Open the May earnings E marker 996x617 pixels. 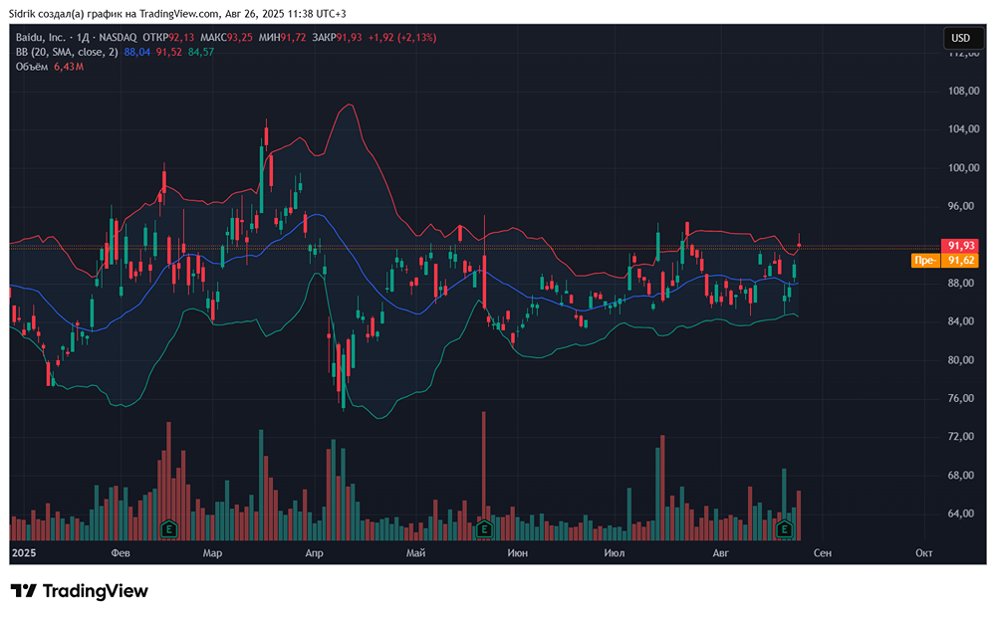484,528
